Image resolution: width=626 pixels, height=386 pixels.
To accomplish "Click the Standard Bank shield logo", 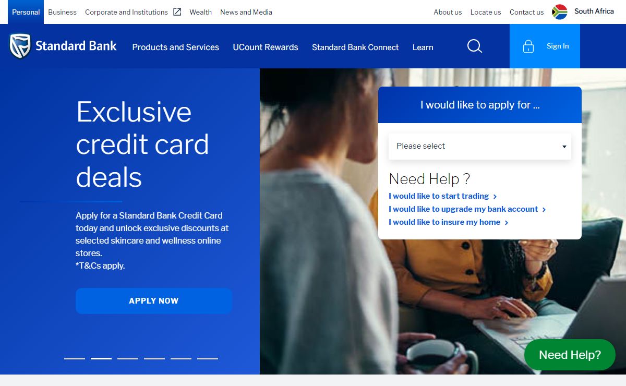I will pyautogui.click(x=20, y=46).
